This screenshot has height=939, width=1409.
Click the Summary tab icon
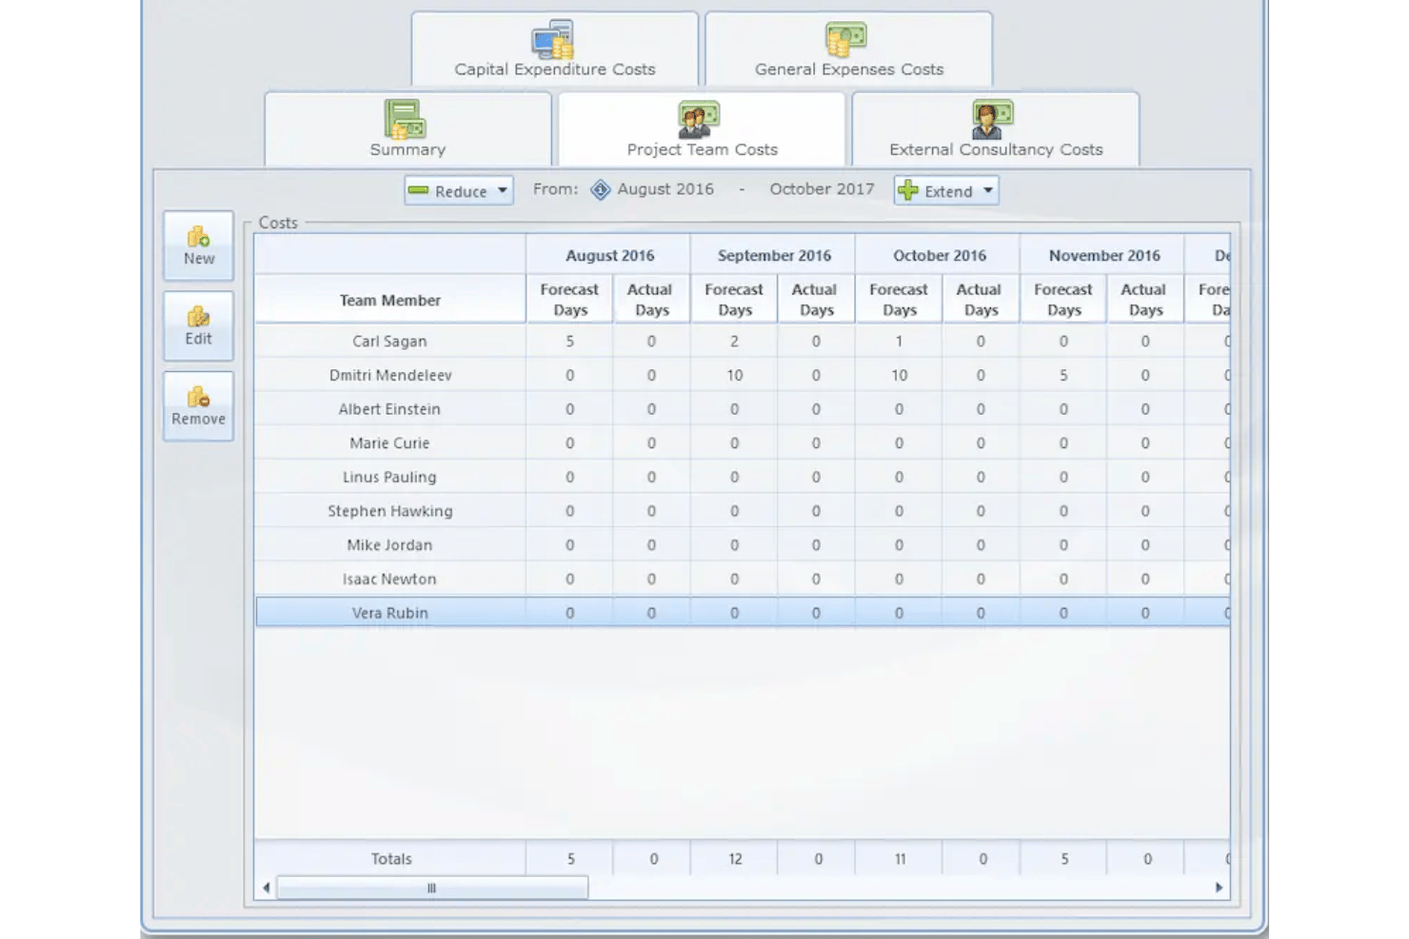(x=406, y=120)
